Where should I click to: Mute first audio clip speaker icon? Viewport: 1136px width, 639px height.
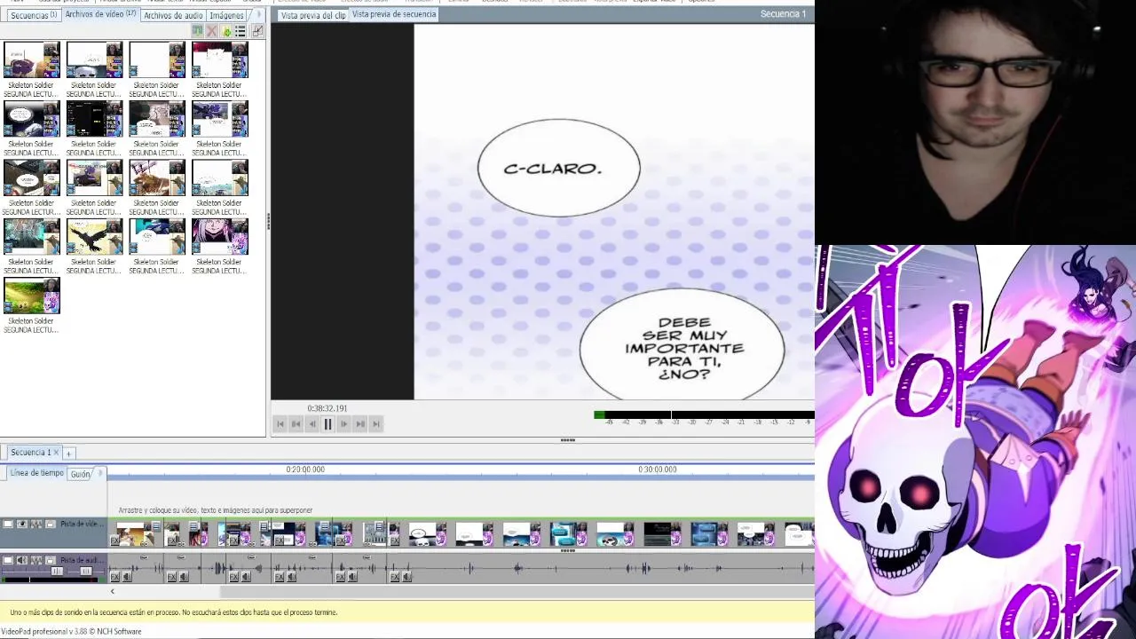(127, 577)
